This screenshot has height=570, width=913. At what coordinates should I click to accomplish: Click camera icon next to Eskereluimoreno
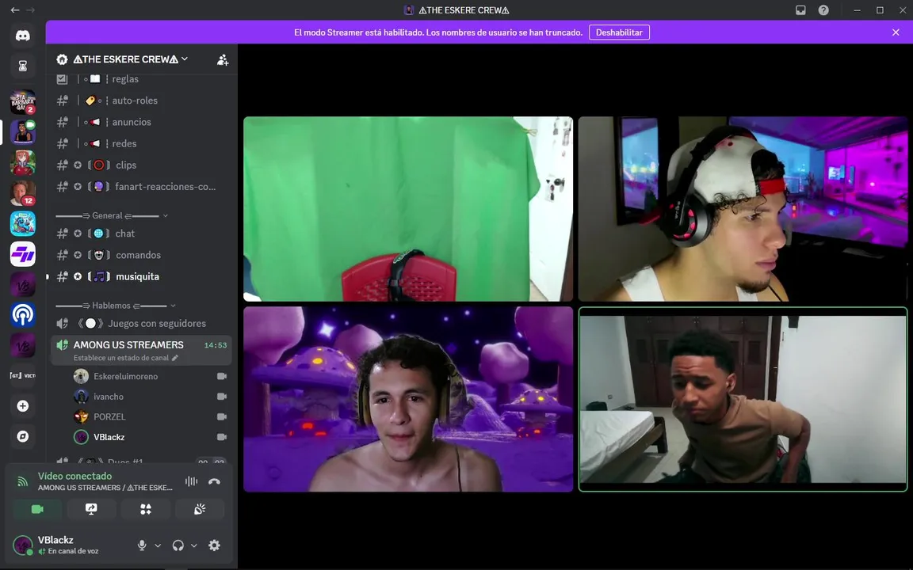(222, 376)
